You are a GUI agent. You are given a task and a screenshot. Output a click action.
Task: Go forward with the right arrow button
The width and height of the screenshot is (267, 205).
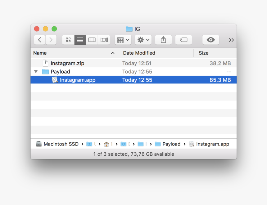click(51, 40)
